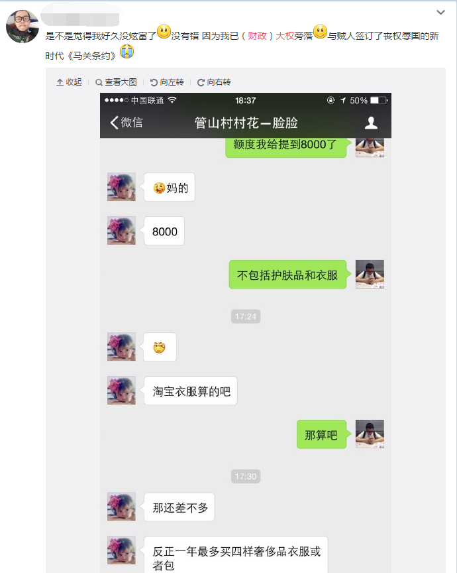Screen dimensions: 457x573
Task: Click the 淘宝衣服算的吧 message bubble
Action: pyautogui.click(x=191, y=391)
